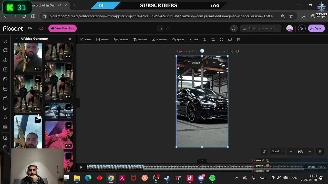The image size is (328, 184).
Task: Click the Add Title page field
Action: coord(191,51)
